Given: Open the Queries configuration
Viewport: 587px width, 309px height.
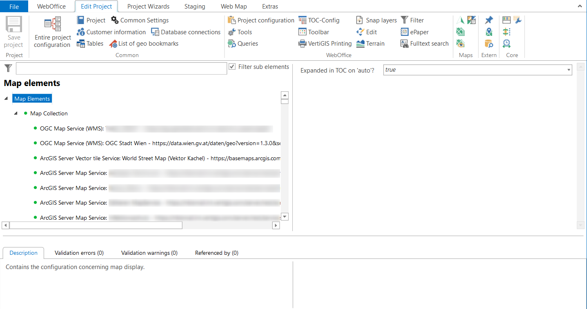Looking at the screenshot, I should 247,43.
